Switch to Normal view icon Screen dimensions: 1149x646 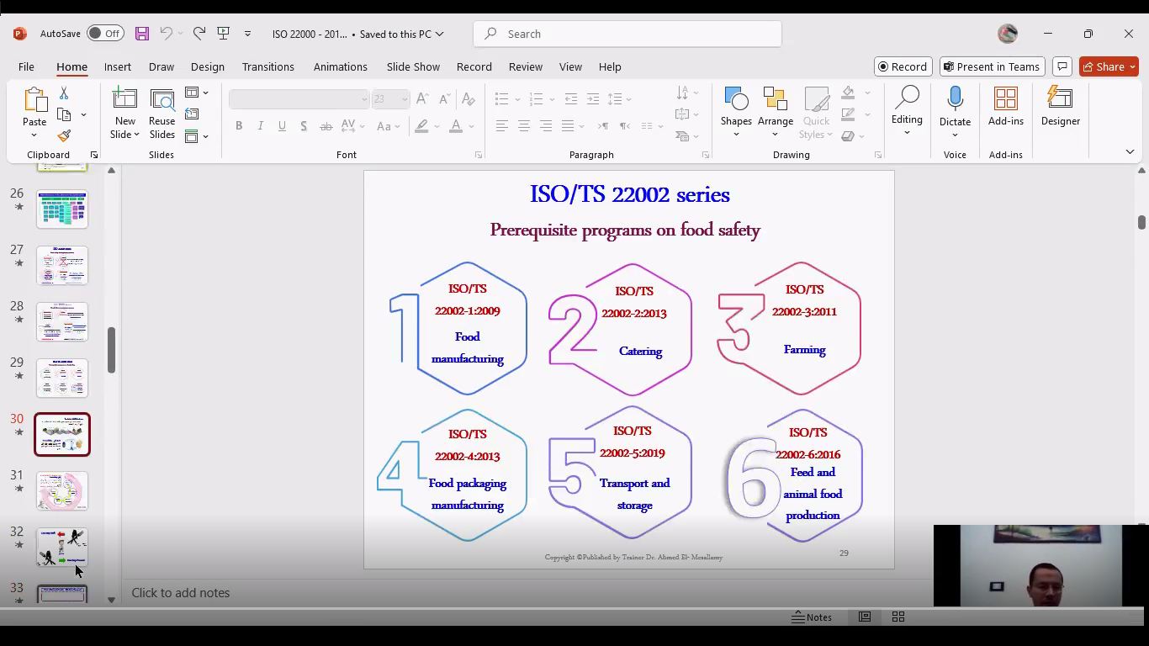click(865, 617)
